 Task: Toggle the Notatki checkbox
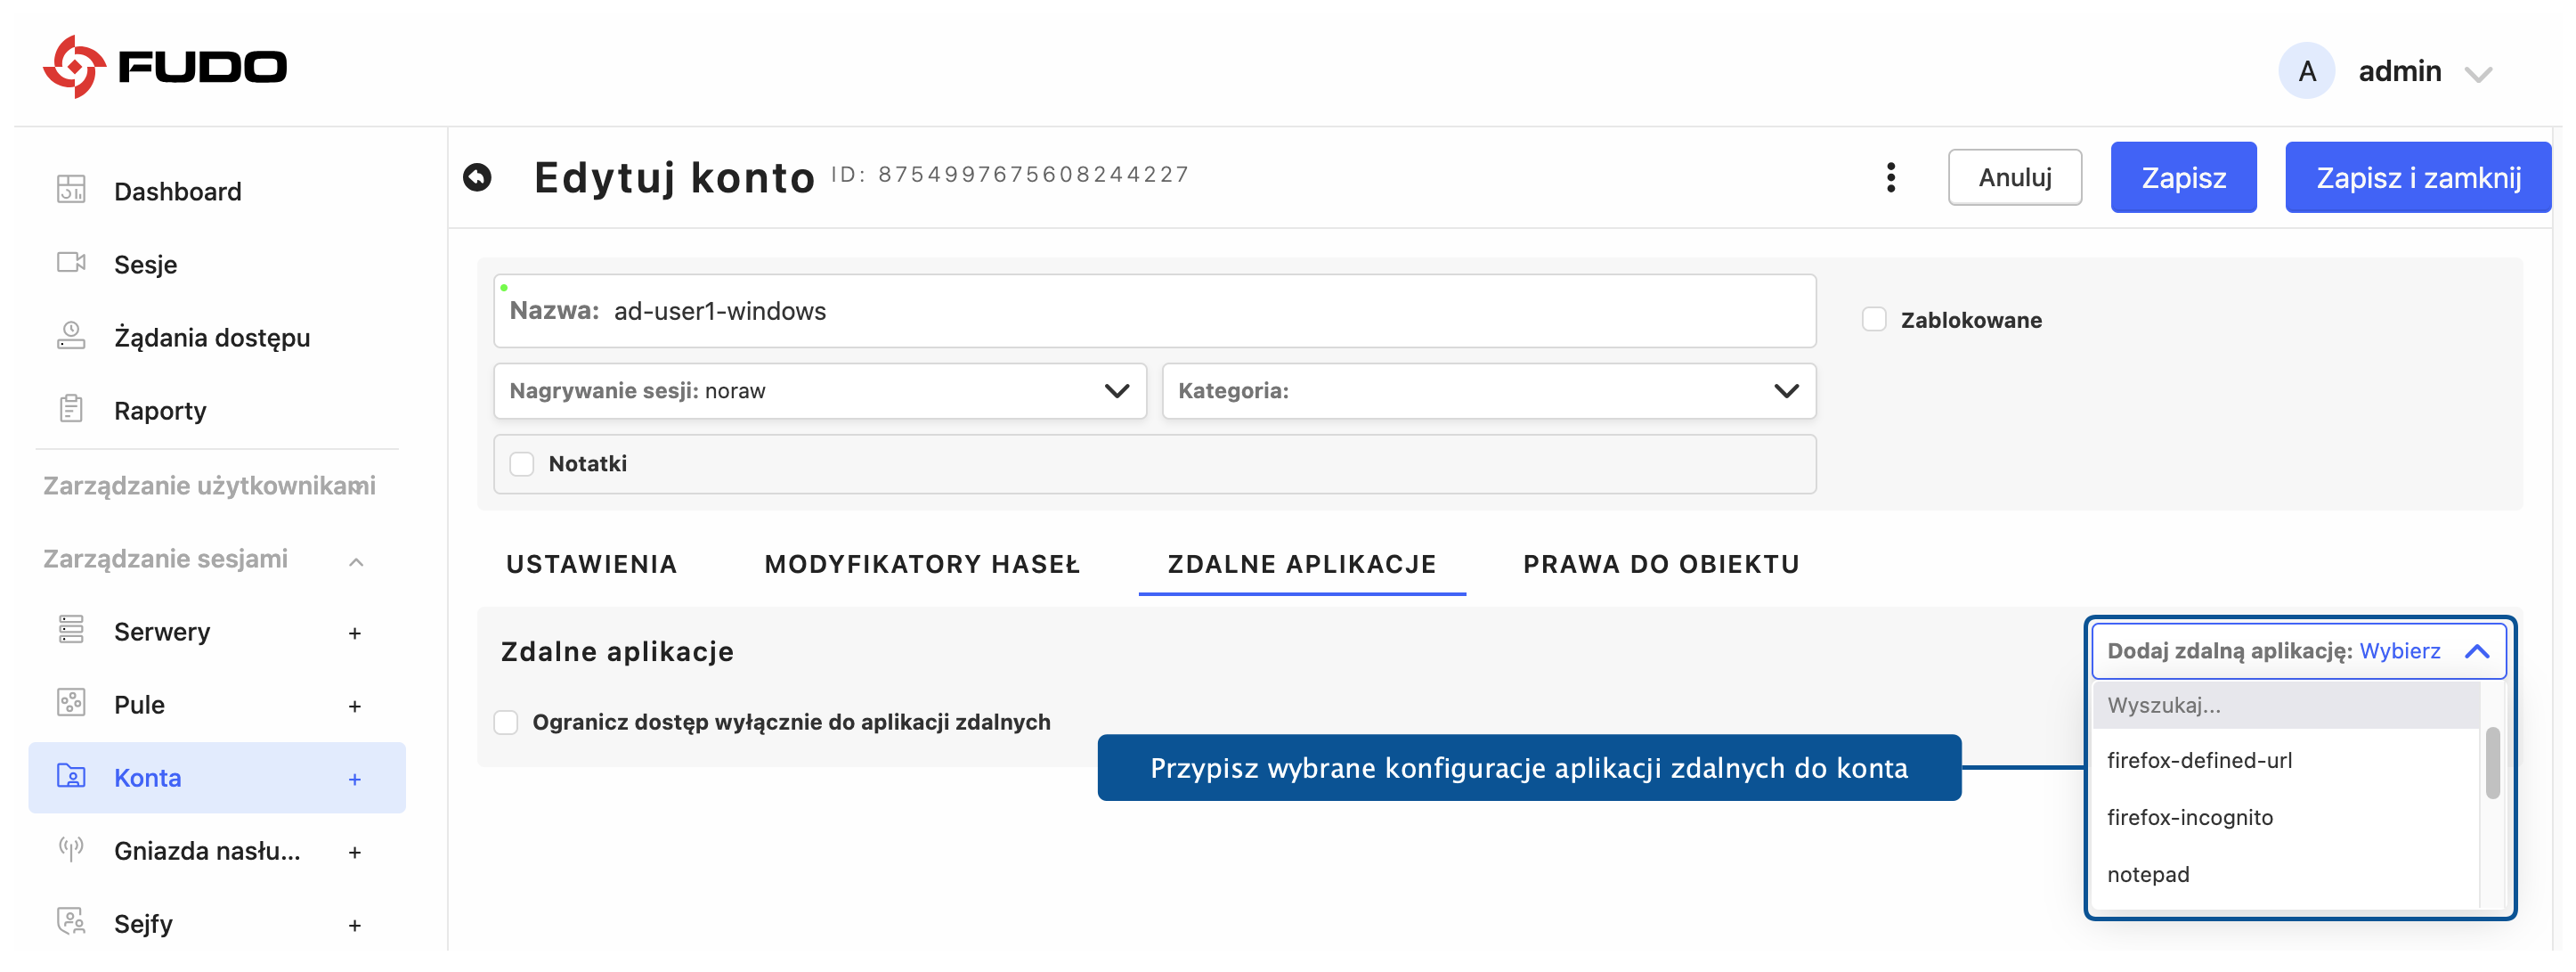point(522,463)
